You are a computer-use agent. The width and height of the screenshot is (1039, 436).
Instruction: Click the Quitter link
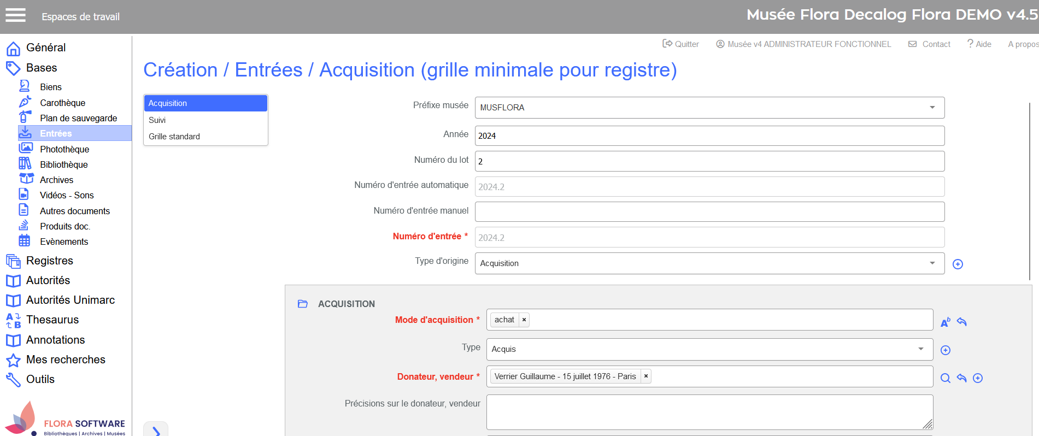681,44
